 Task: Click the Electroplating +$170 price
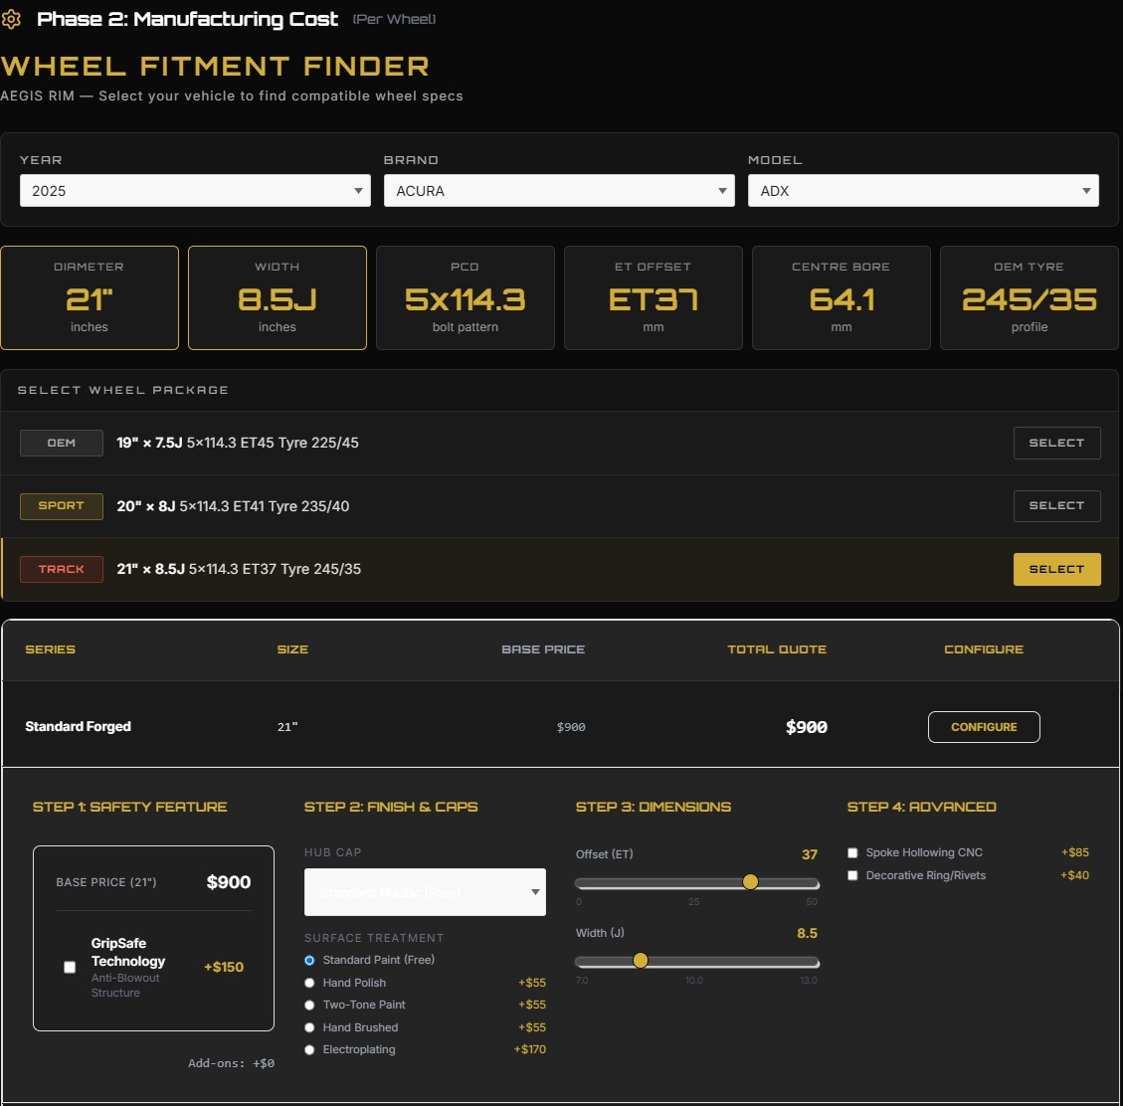[x=530, y=1049]
